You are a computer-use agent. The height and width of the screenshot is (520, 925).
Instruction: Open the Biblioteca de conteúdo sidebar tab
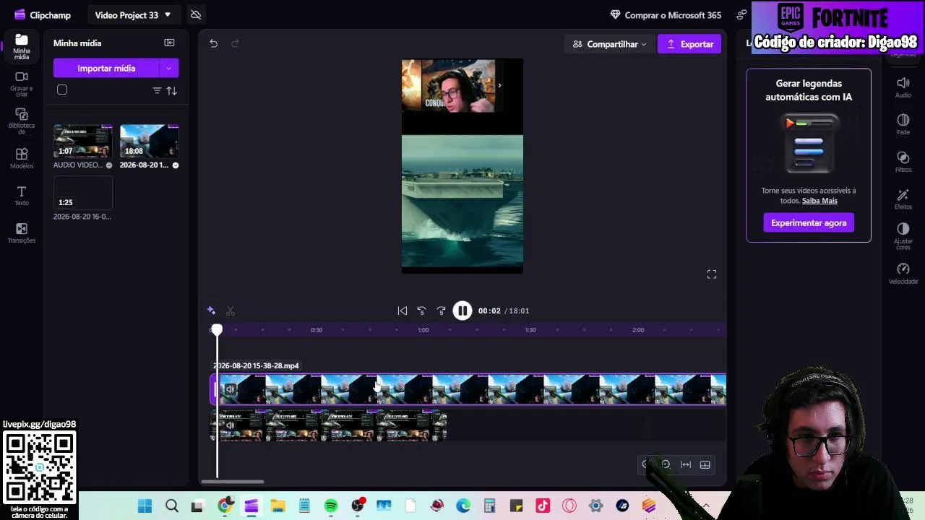pyautogui.click(x=22, y=121)
